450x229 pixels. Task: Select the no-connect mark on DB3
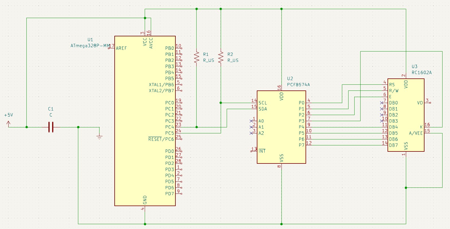[382, 121]
